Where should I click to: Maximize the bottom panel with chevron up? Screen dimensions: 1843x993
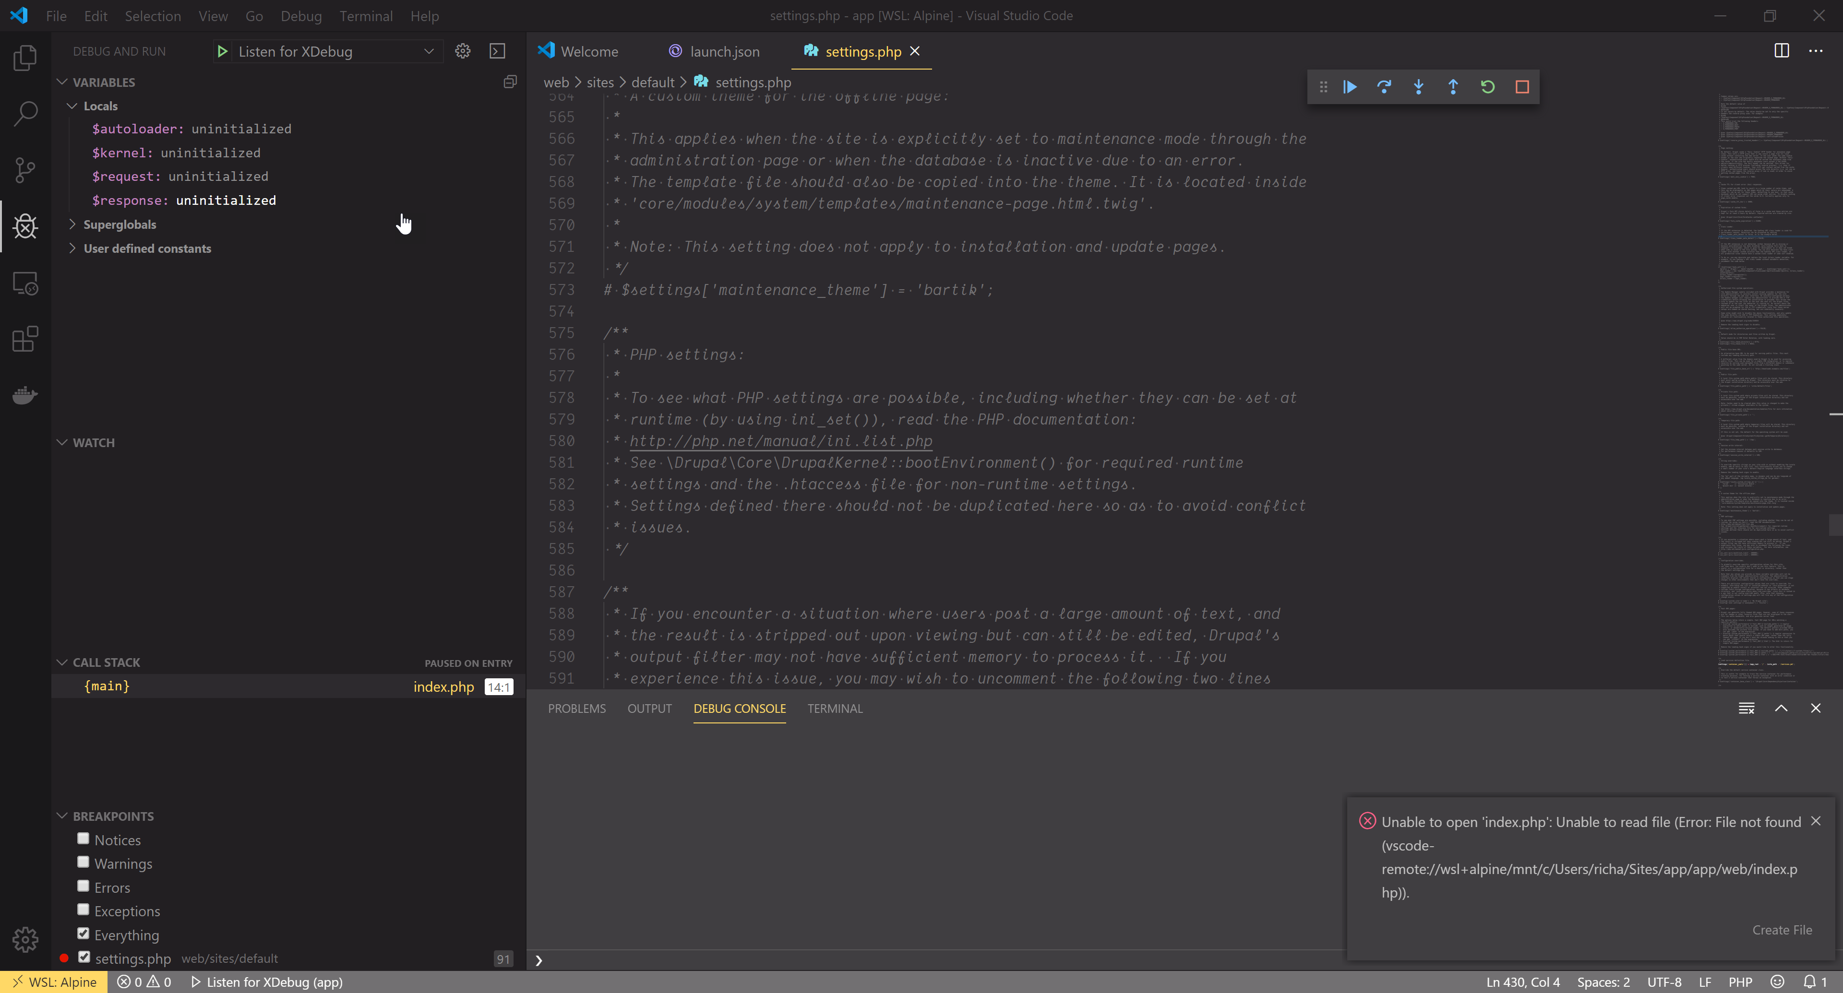click(1782, 709)
